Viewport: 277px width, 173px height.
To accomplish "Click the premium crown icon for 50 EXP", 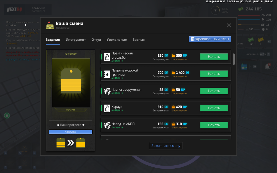I will (x=173, y=90).
